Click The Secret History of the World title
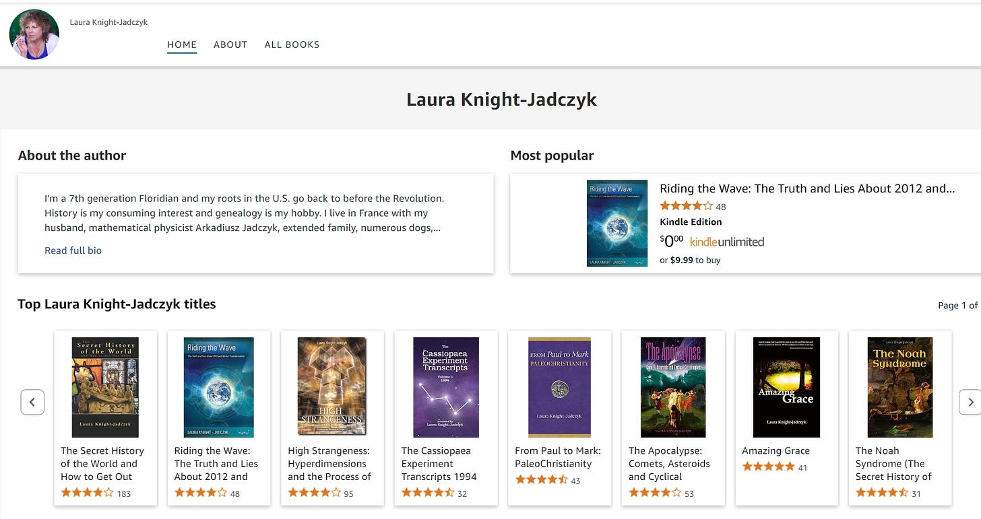 [x=102, y=464]
